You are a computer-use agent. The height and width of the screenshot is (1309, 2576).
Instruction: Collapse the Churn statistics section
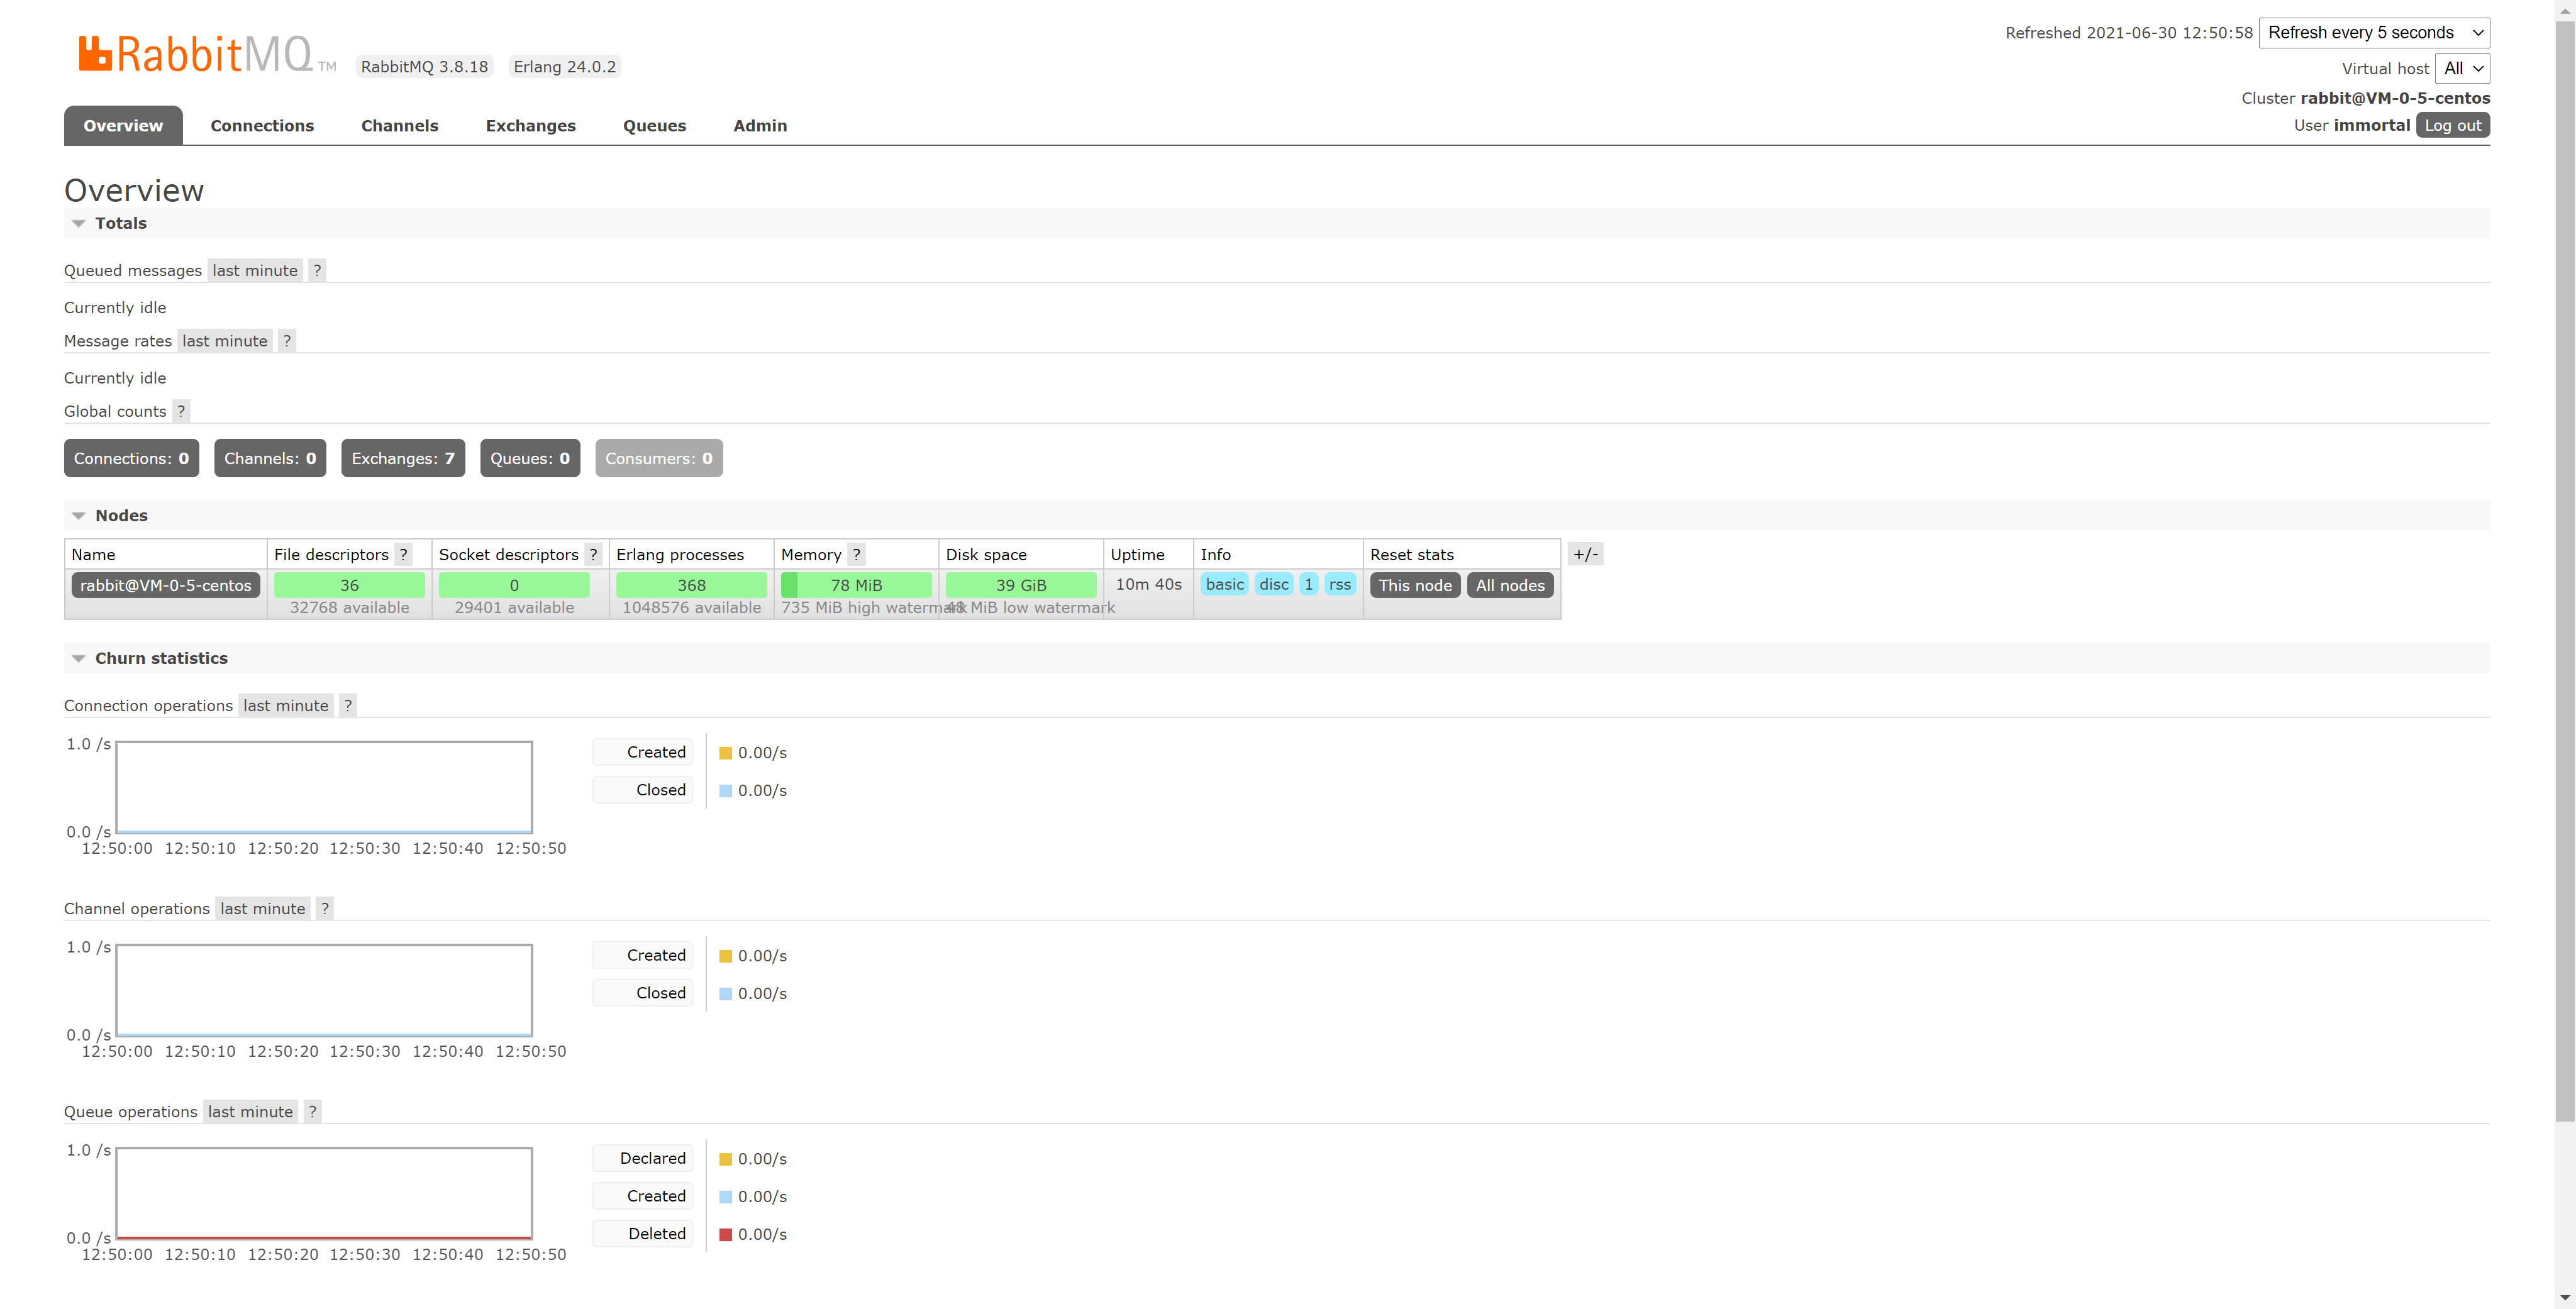click(161, 658)
